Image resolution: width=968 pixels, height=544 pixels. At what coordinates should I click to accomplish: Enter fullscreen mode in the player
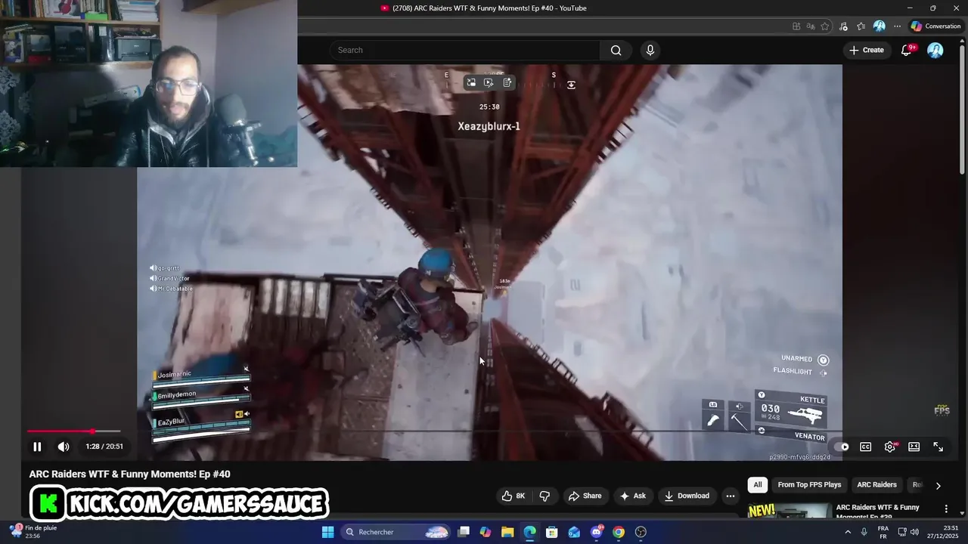point(939,447)
